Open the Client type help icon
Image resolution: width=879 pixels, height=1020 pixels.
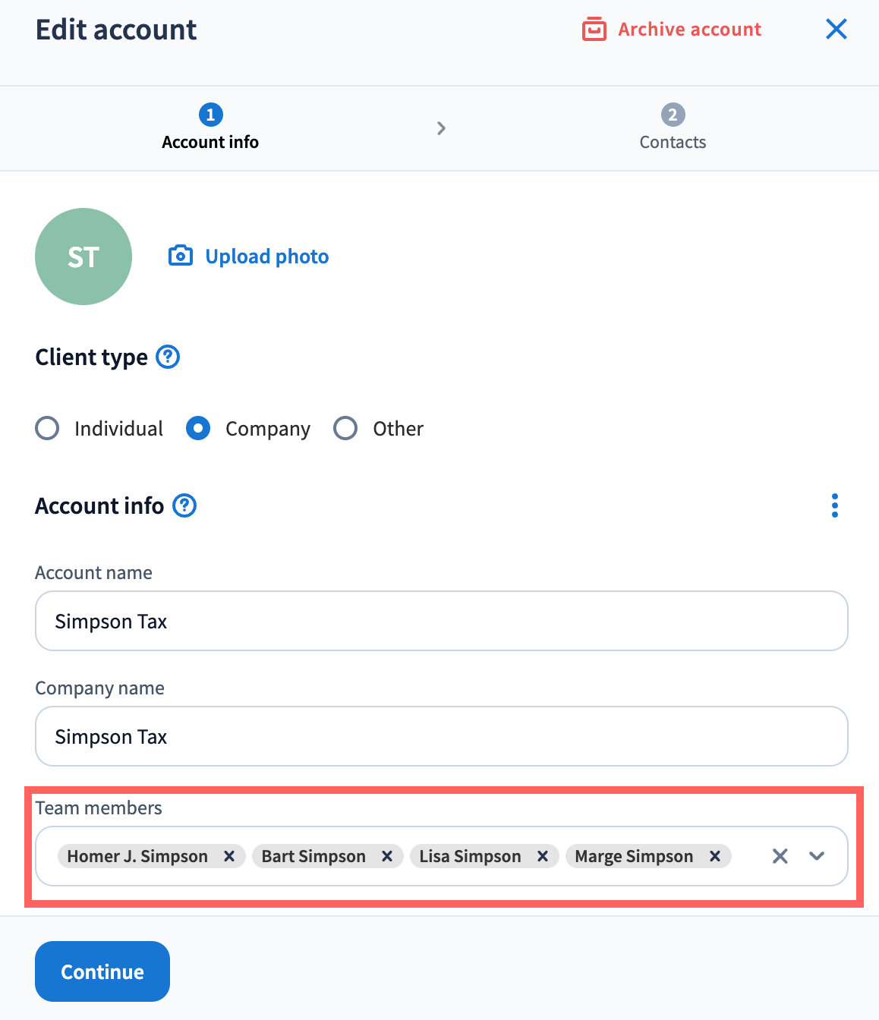[168, 357]
